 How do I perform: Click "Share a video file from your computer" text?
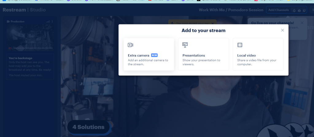257,62
